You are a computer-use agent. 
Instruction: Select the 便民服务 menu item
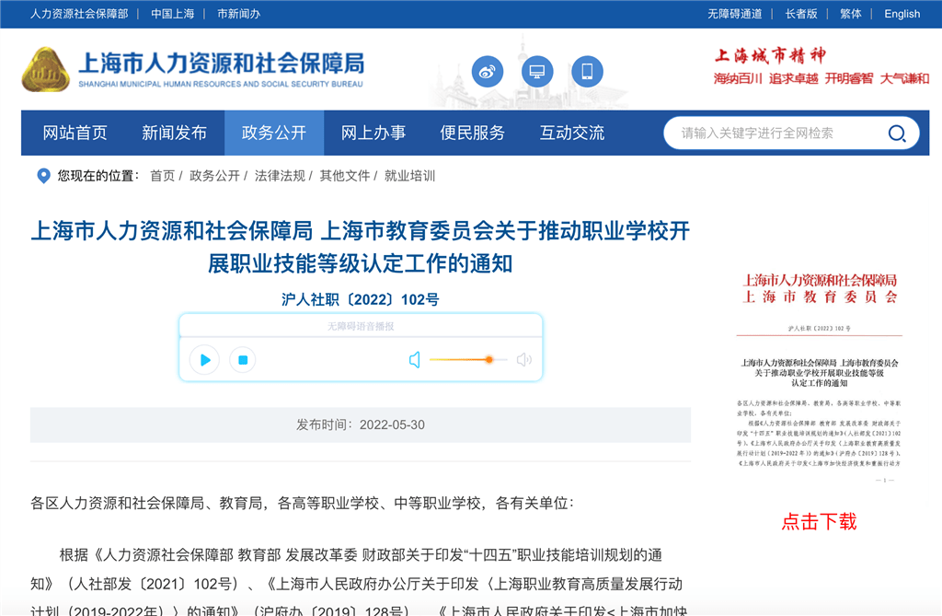(473, 134)
